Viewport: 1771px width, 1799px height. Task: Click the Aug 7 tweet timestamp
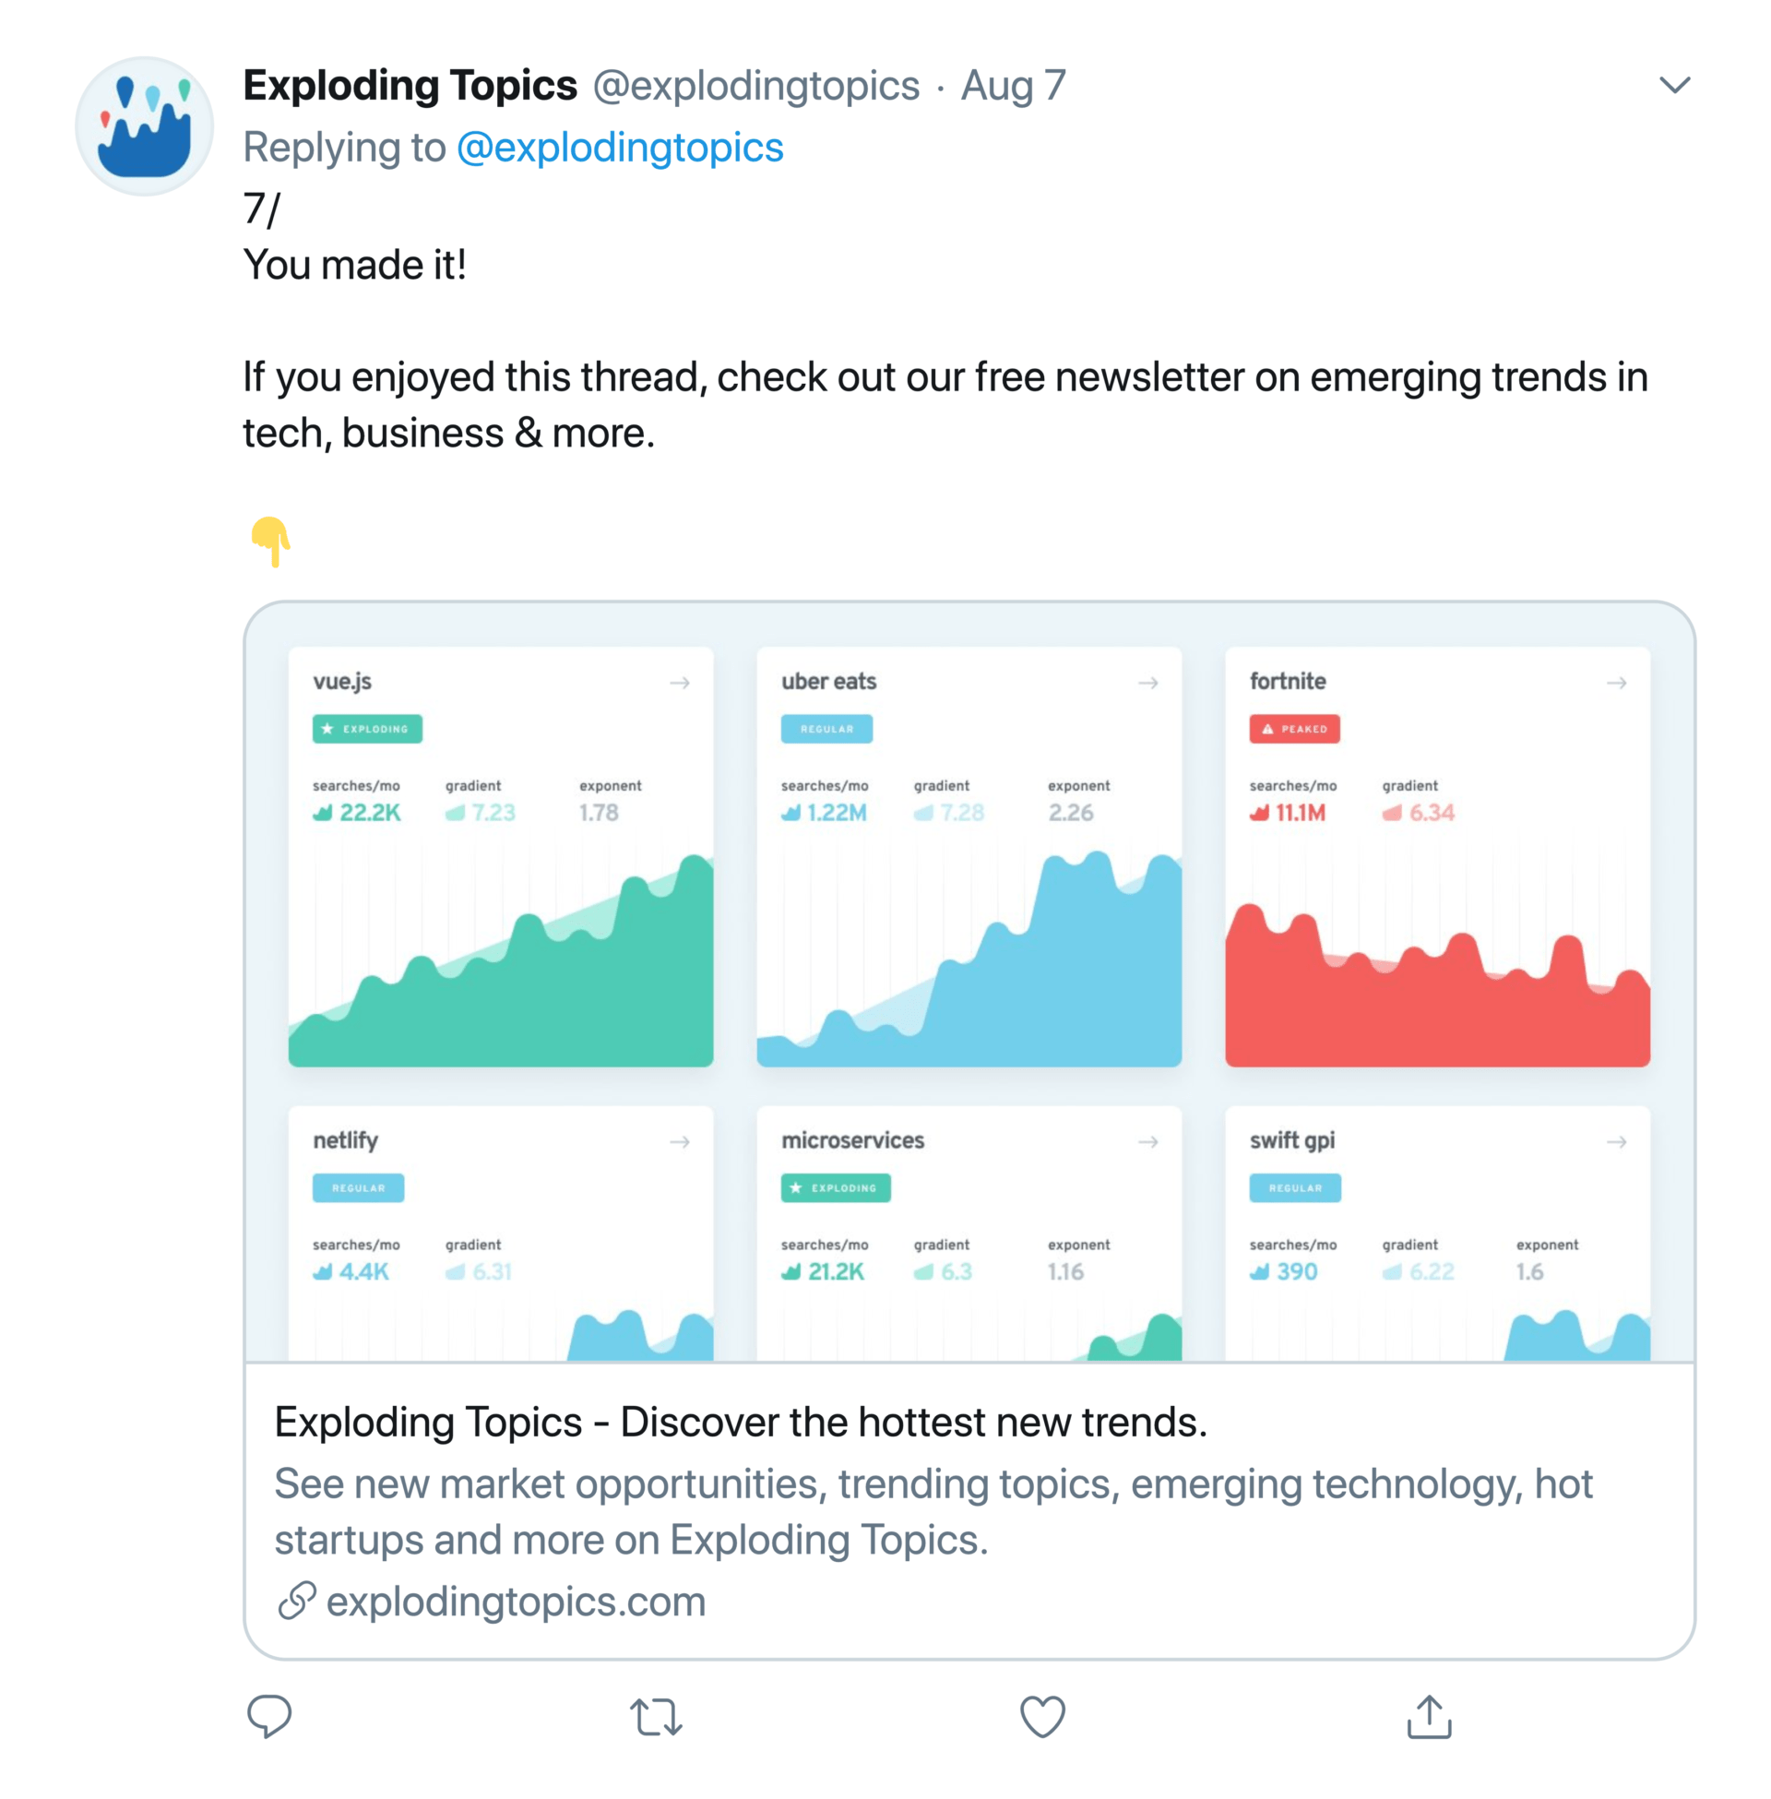(1013, 86)
